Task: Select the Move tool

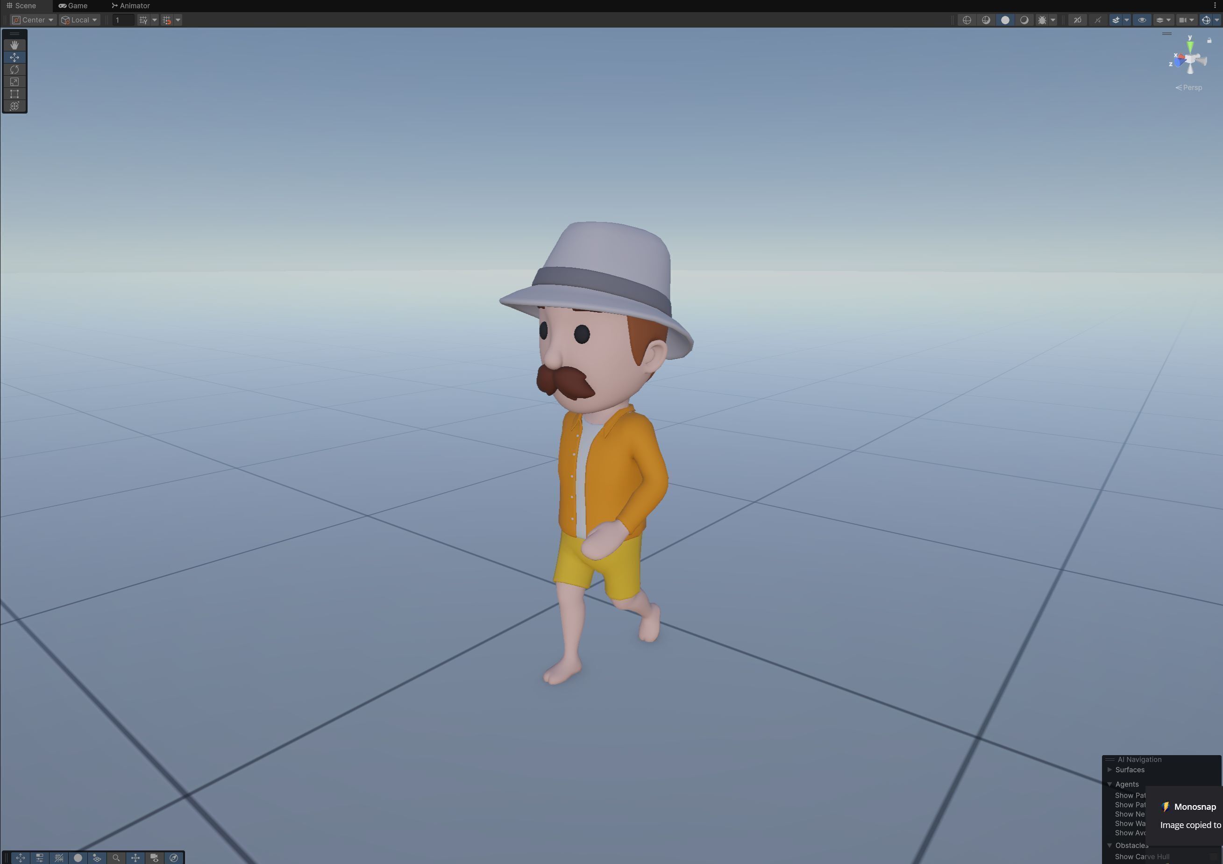Action: [x=14, y=57]
